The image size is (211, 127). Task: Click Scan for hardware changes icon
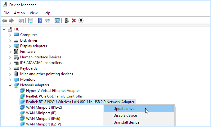[57, 20]
